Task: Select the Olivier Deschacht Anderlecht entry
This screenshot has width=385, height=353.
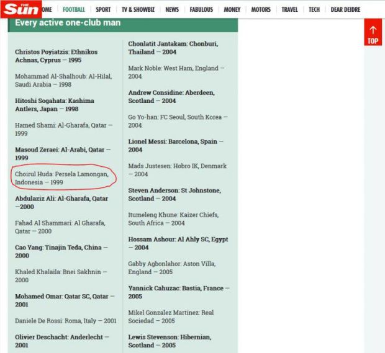Action: tap(62, 341)
